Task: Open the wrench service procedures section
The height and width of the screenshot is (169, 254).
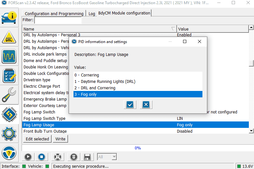Action: pyautogui.click(x=9, y=95)
